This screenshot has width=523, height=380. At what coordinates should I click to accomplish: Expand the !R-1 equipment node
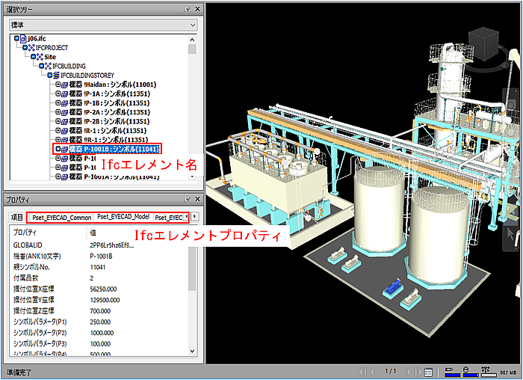click(58, 130)
